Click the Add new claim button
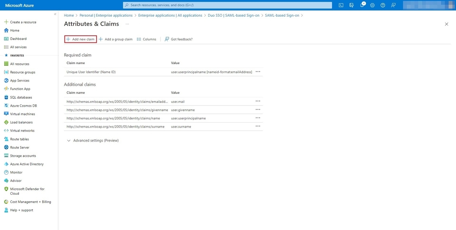This screenshot has height=230, width=456. pos(80,39)
